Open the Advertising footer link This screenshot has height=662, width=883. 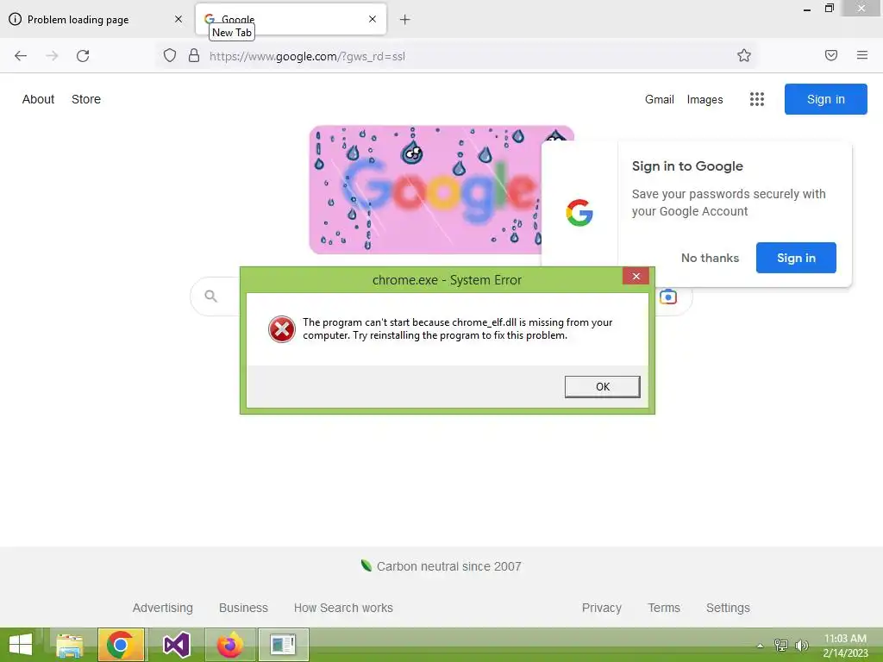tap(163, 608)
